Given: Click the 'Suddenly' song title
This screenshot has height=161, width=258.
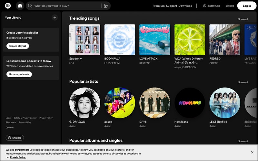Looking at the screenshot, I should click(75, 59).
